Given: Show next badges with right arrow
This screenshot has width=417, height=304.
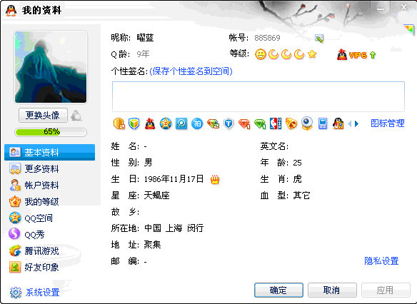Looking at the screenshot, I should [356, 123].
